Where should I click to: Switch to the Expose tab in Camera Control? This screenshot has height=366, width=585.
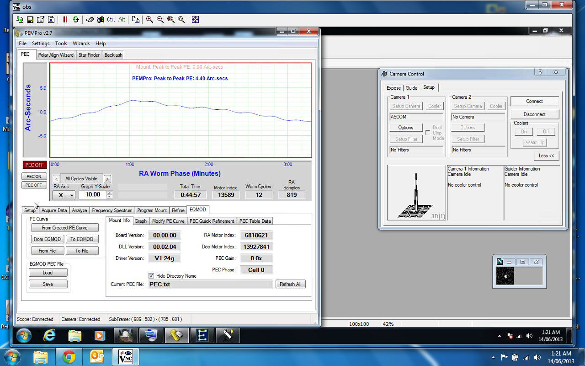click(x=394, y=88)
